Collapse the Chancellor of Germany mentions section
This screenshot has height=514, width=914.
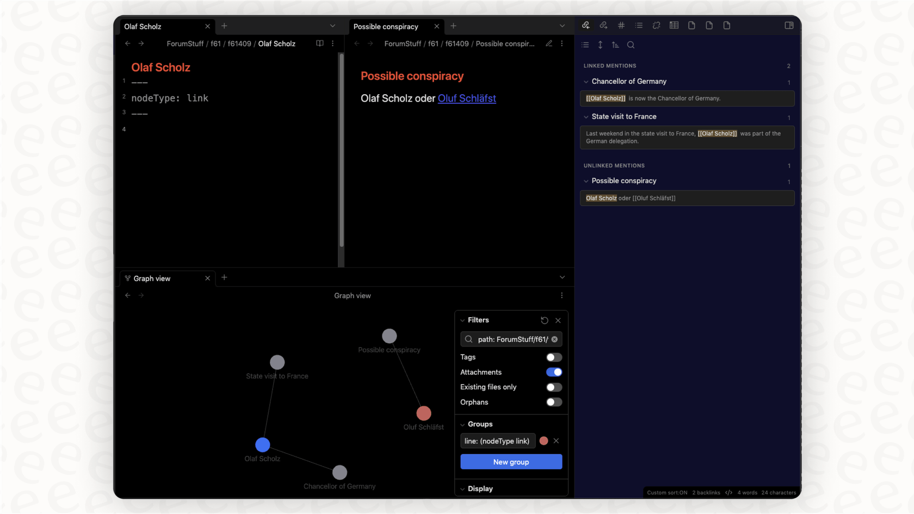tap(585, 82)
